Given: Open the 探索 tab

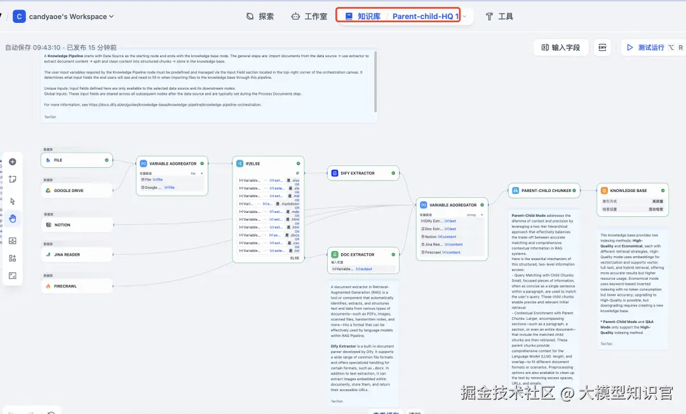Looking at the screenshot, I should 260,16.
